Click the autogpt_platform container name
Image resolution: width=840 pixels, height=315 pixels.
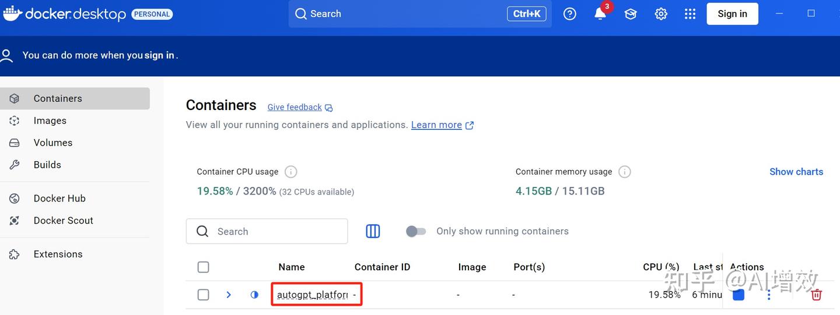313,295
